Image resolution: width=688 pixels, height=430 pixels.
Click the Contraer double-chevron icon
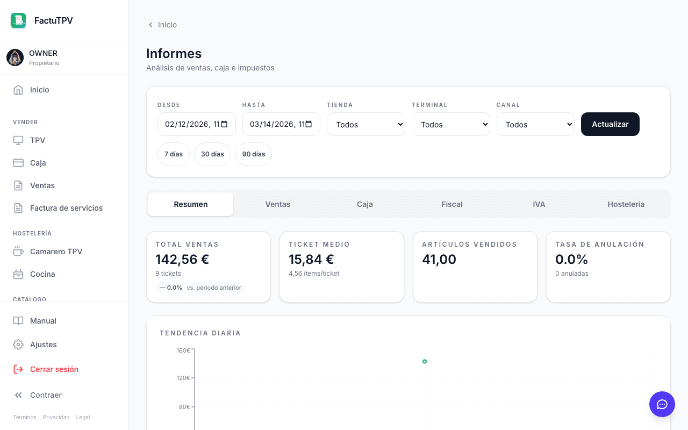coord(18,395)
